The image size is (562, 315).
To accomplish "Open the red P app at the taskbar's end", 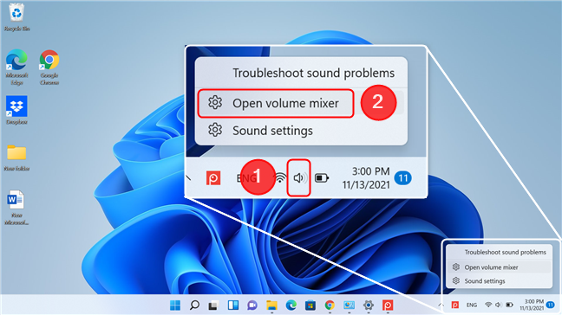I will click(x=388, y=305).
